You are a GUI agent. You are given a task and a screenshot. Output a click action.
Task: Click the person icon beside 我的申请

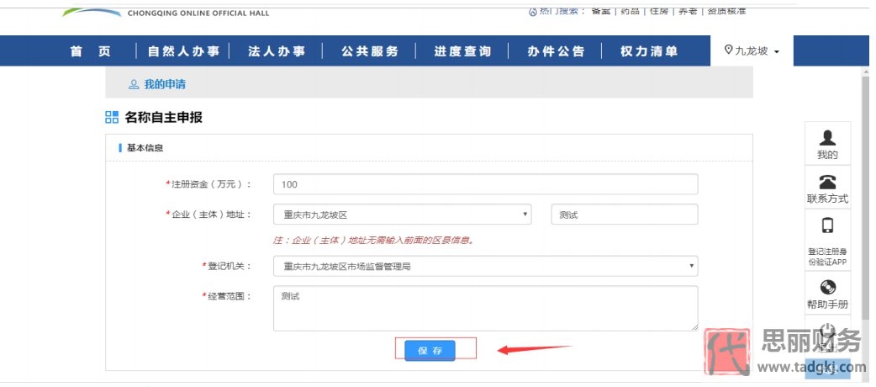coord(133,84)
